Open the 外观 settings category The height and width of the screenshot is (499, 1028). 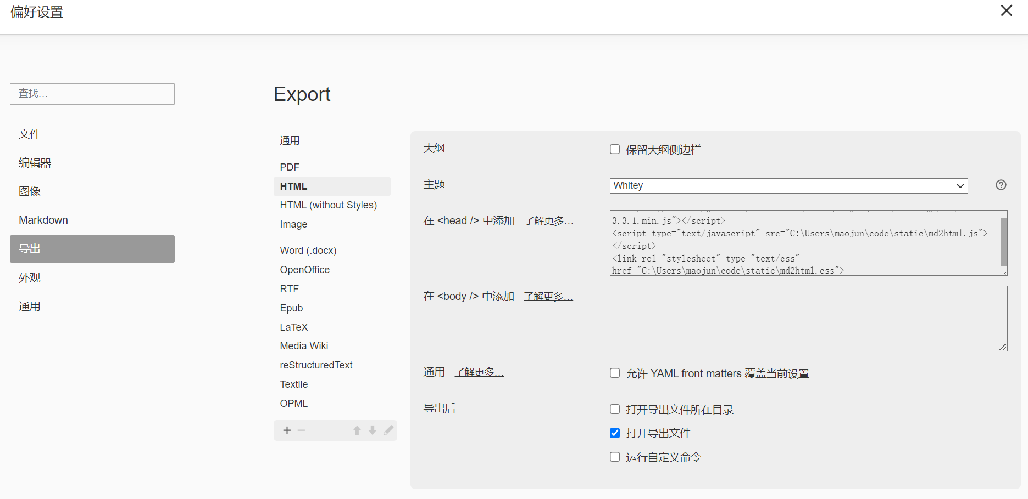pos(92,278)
